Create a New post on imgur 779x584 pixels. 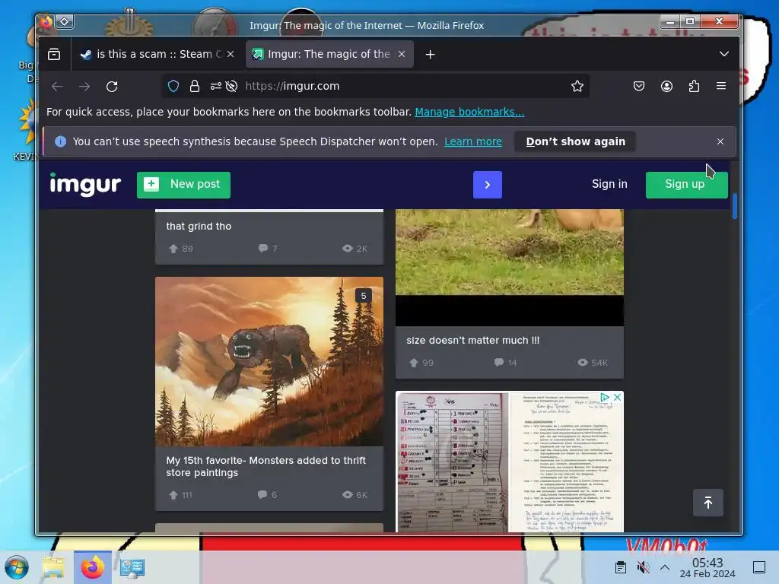tap(183, 185)
